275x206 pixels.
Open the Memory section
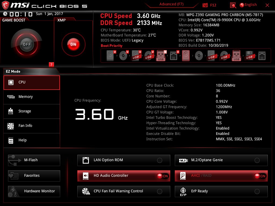click(x=32, y=97)
